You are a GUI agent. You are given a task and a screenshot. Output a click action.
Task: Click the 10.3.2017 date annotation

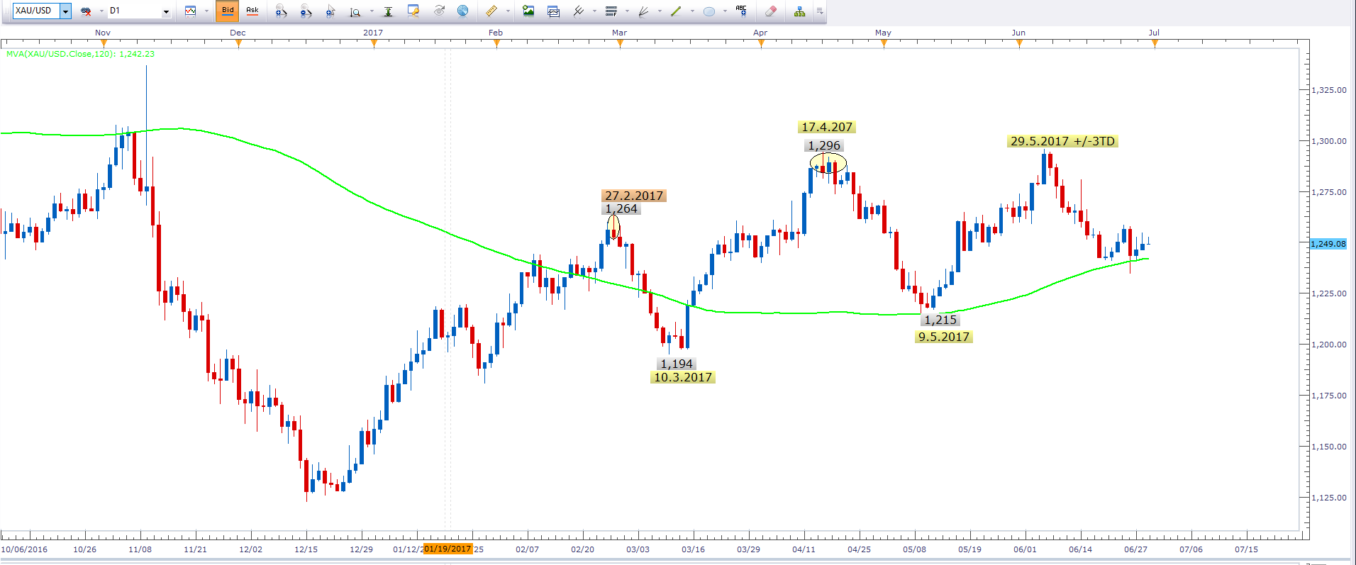point(682,377)
